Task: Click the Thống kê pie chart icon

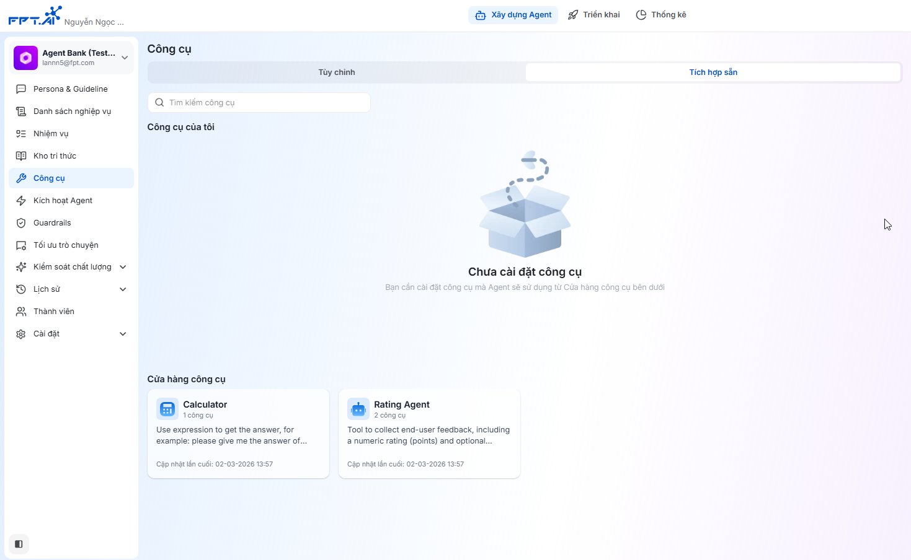Action: 641,15
